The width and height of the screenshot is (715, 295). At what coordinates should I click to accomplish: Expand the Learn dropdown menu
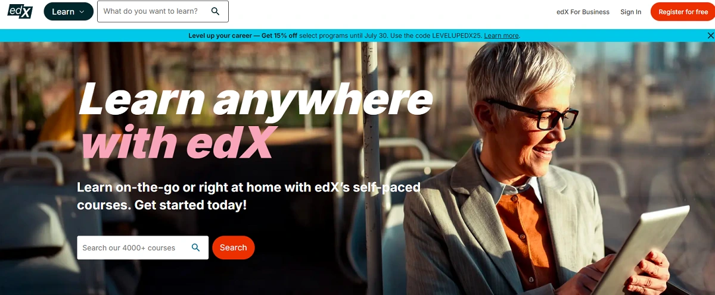[69, 11]
